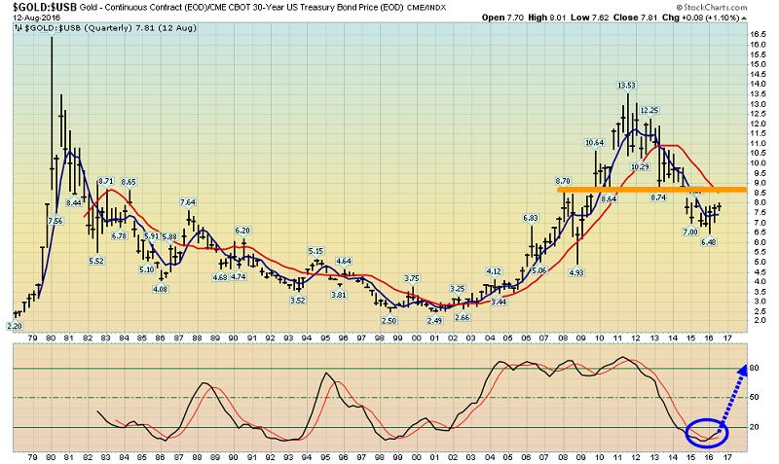Viewport: 779px width, 464px height.
Task: Click the 16.5 label on price axis
Action: coord(758,35)
